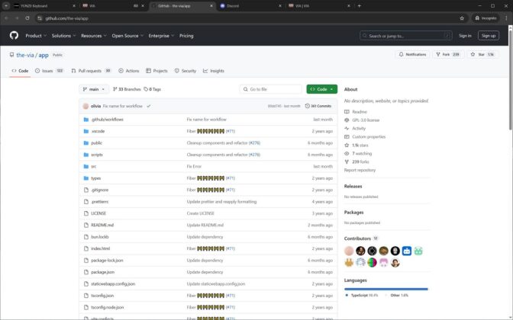Screen dimensions: 513x320
Task: Star the the-via/app repository
Action: pyautogui.click(x=482, y=55)
